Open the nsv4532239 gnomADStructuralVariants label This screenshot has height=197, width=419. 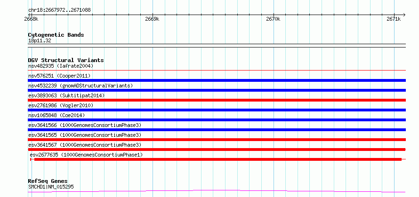pos(81,86)
